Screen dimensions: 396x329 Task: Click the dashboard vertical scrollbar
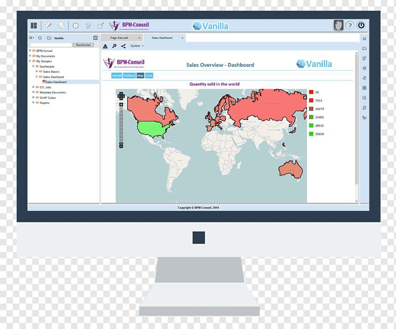[356, 120]
